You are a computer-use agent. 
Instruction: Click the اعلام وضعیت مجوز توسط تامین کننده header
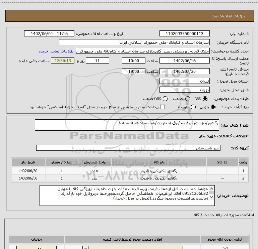tap(132, 240)
